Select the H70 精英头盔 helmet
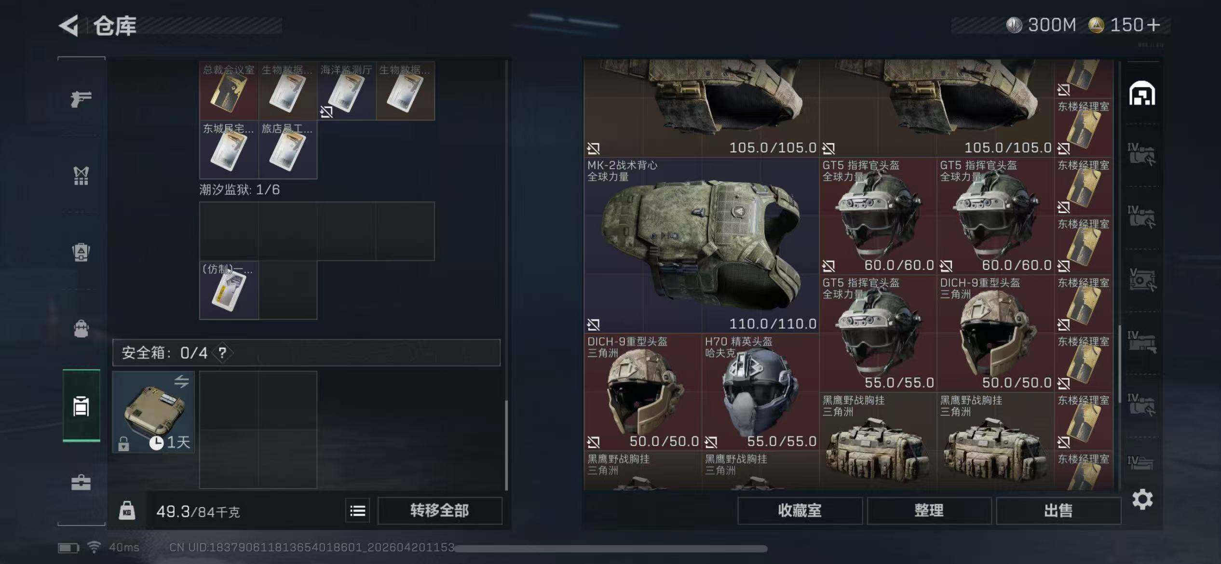The image size is (1221, 564). (x=760, y=391)
